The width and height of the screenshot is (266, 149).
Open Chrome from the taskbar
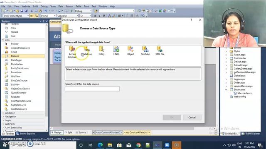[x=138, y=145]
